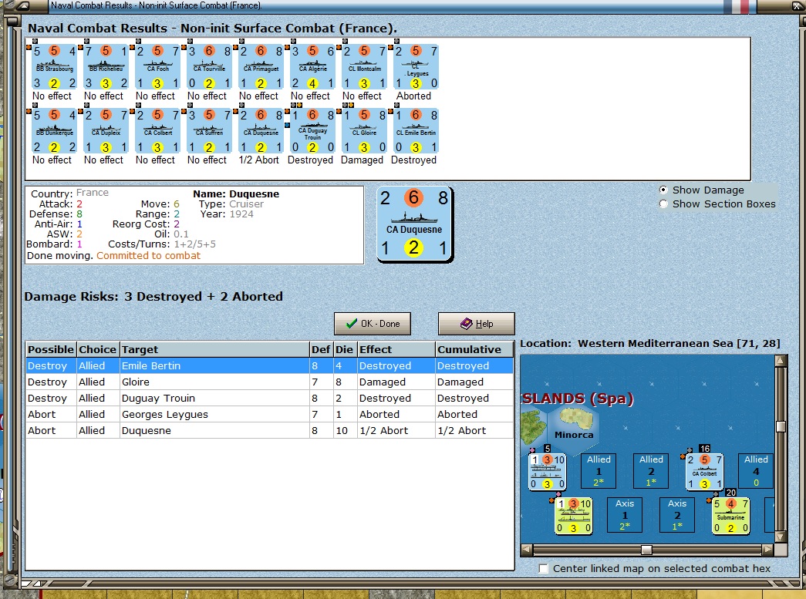Select the BB Strasbourg unit counter
Screen dimensions: 806x599
[53, 67]
